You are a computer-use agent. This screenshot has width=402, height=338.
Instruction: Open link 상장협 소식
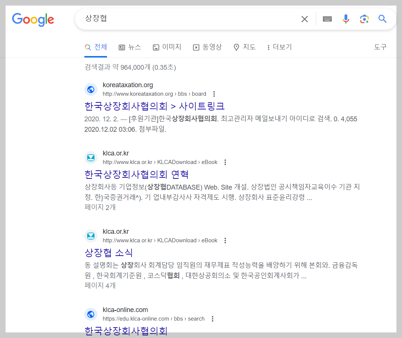pyautogui.click(x=108, y=253)
